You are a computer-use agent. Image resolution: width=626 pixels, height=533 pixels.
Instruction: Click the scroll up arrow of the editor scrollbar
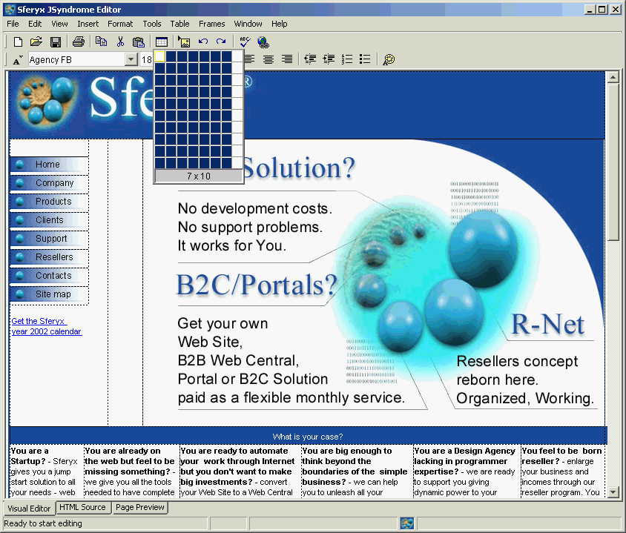613,77
